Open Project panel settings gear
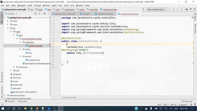 point(45,14)
